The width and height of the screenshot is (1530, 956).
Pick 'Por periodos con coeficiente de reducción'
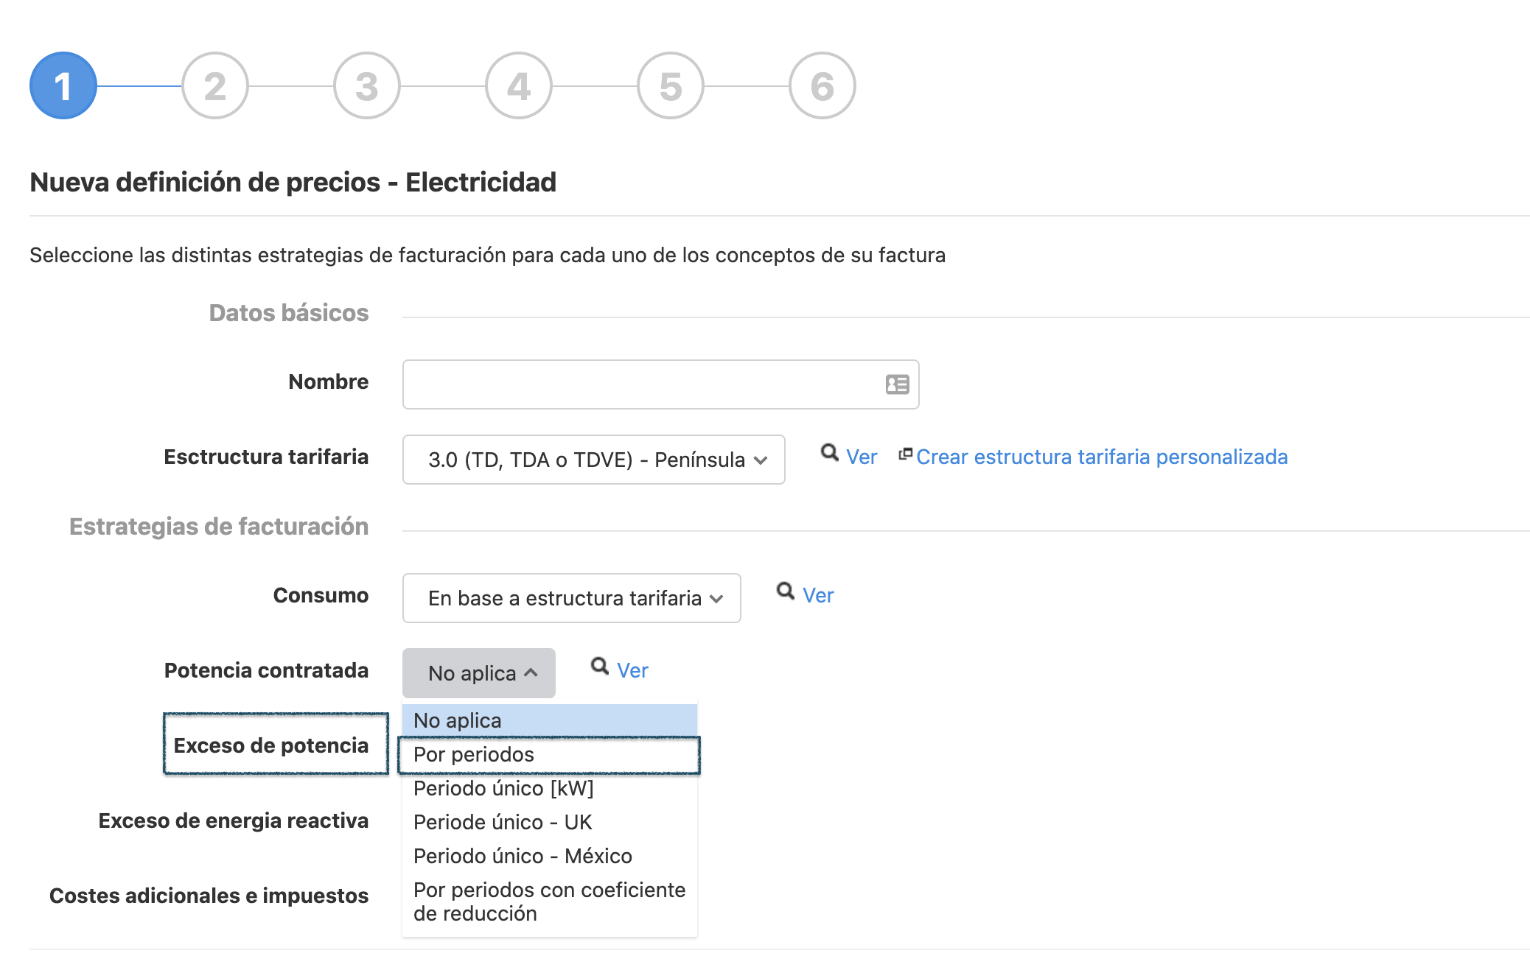pyautogui.click(x=550, y=901)
